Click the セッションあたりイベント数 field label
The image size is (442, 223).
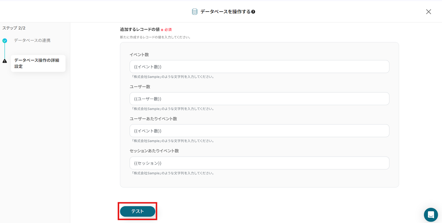coord(154,151)
